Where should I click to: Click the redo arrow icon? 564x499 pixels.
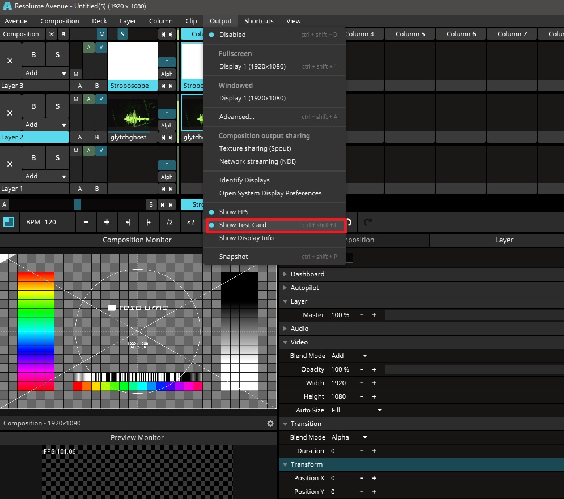pyautogui.click(x=368, y=222)
